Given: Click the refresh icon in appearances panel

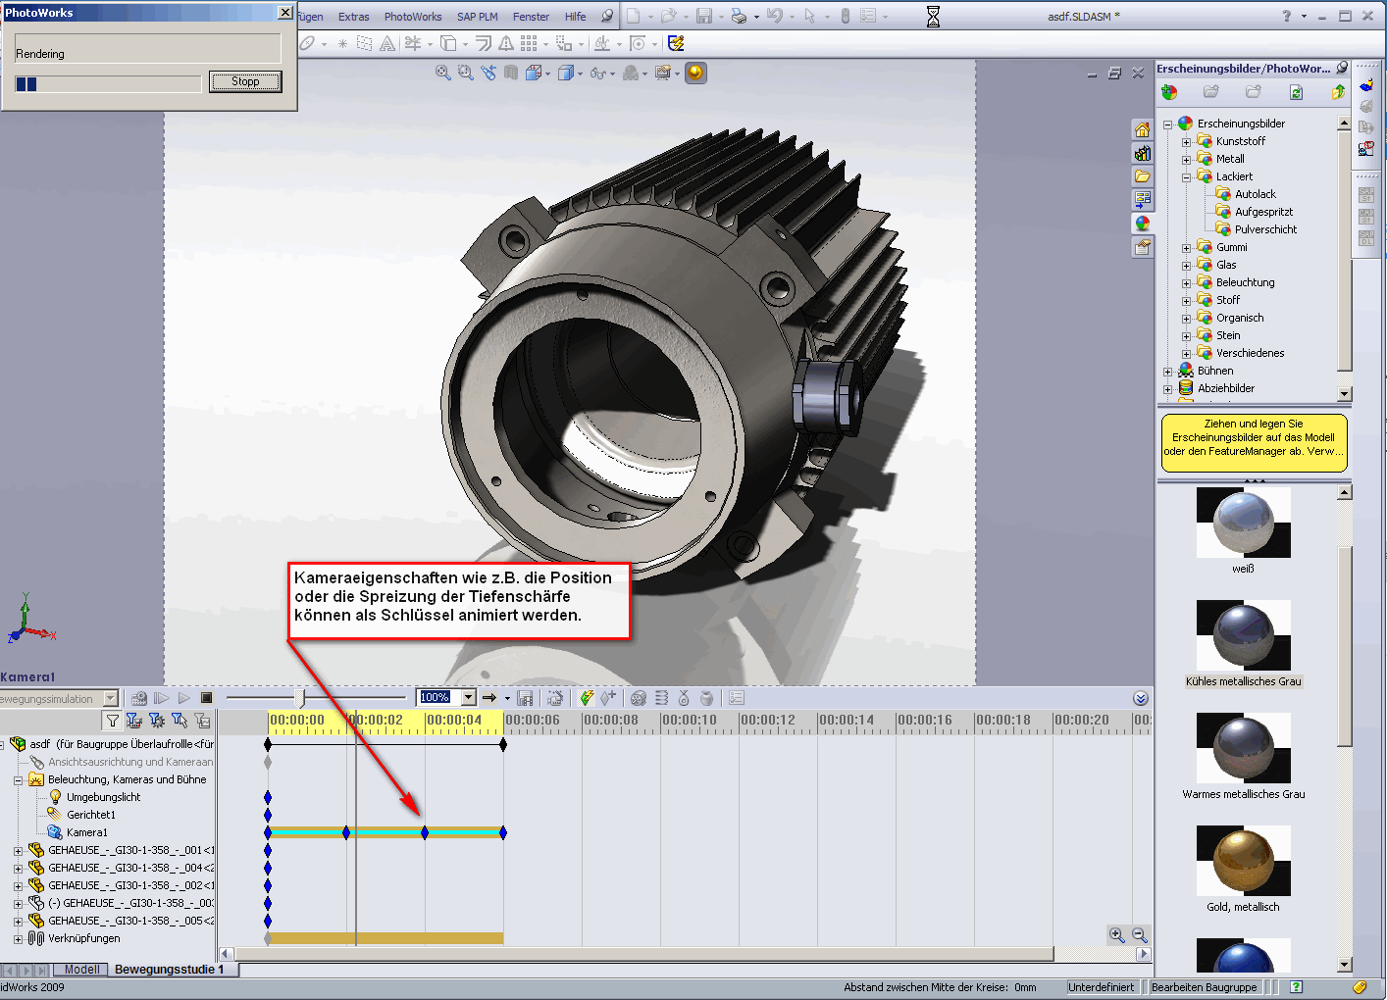Looking at the screenshot, I should 1296,92.
